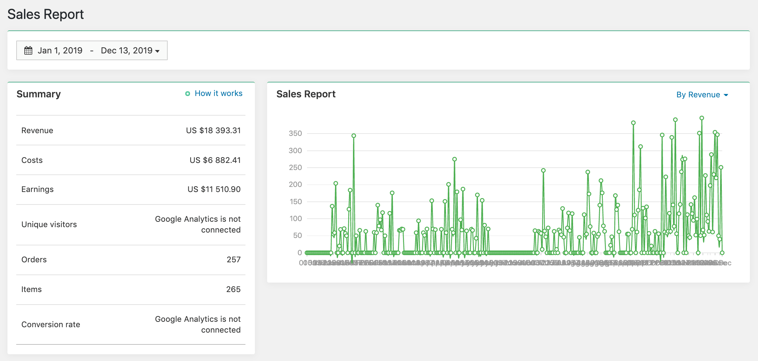Image resolution: width=758 pixels, height=361 pixels.
Task: Select the Jan 1, 2019 start date
Action: [x=60, y=51]
